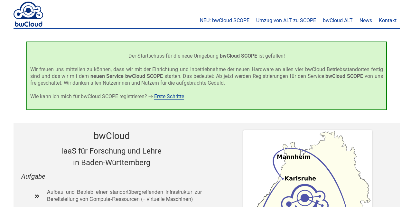This screenshot has width=411, height=207.
Task: Click 'Wie kann ich mich für bwCloud SCOPE registrieren?' text
Action: [x=89, y=97]
